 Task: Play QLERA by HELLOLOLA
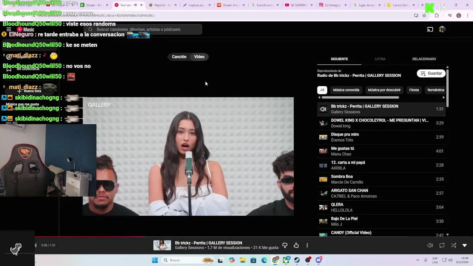[381, 207]
